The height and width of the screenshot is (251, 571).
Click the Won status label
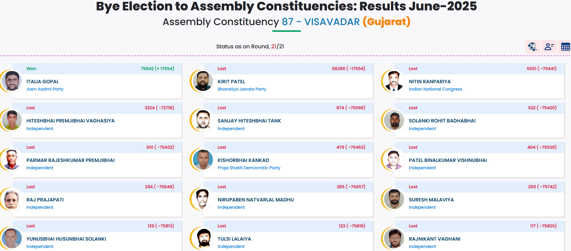(31, 69)
